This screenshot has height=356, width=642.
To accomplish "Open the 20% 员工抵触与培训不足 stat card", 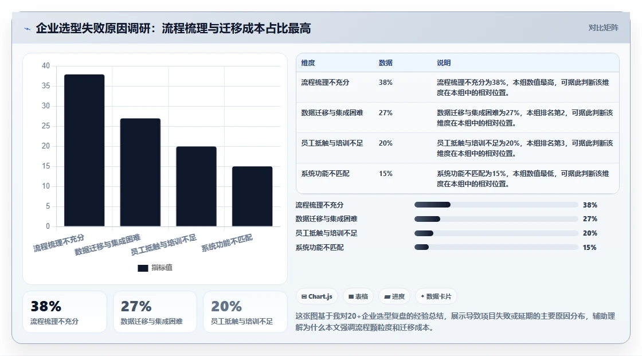I will pos(245,312).
